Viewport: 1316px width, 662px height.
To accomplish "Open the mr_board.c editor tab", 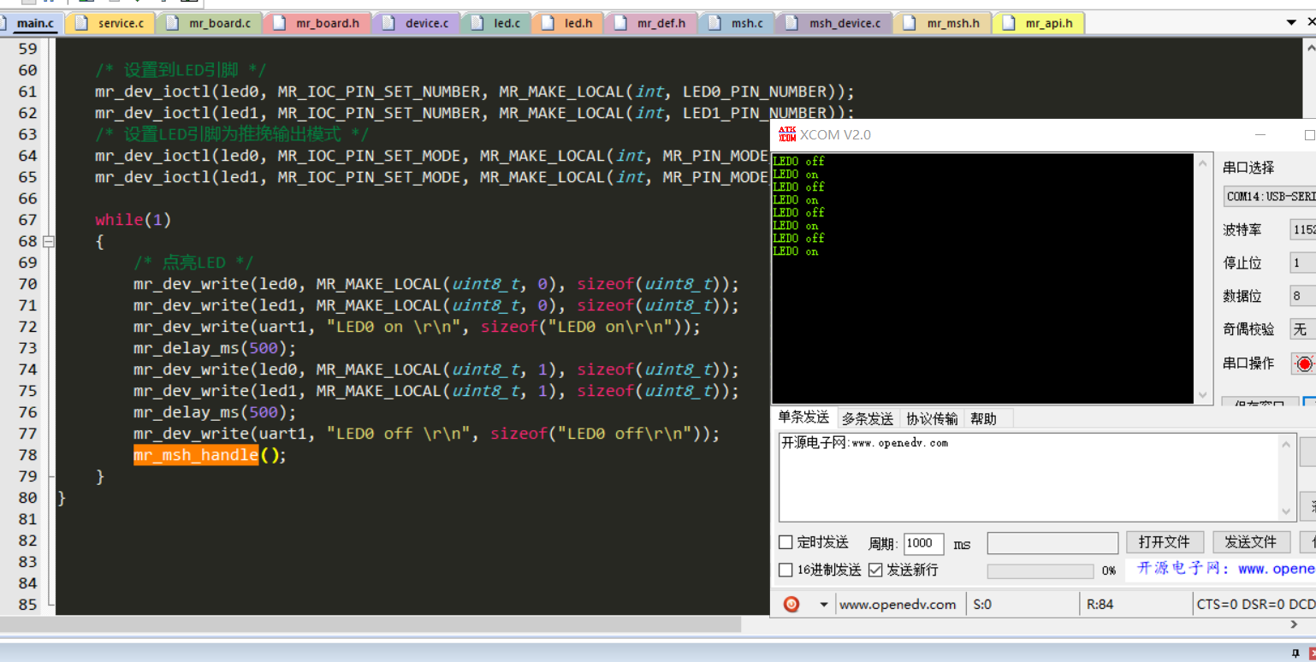I will point(210,23).
